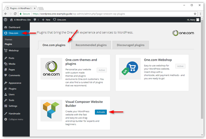
Task: Switch to Recommended plugins tab
Action: [91, 45]
